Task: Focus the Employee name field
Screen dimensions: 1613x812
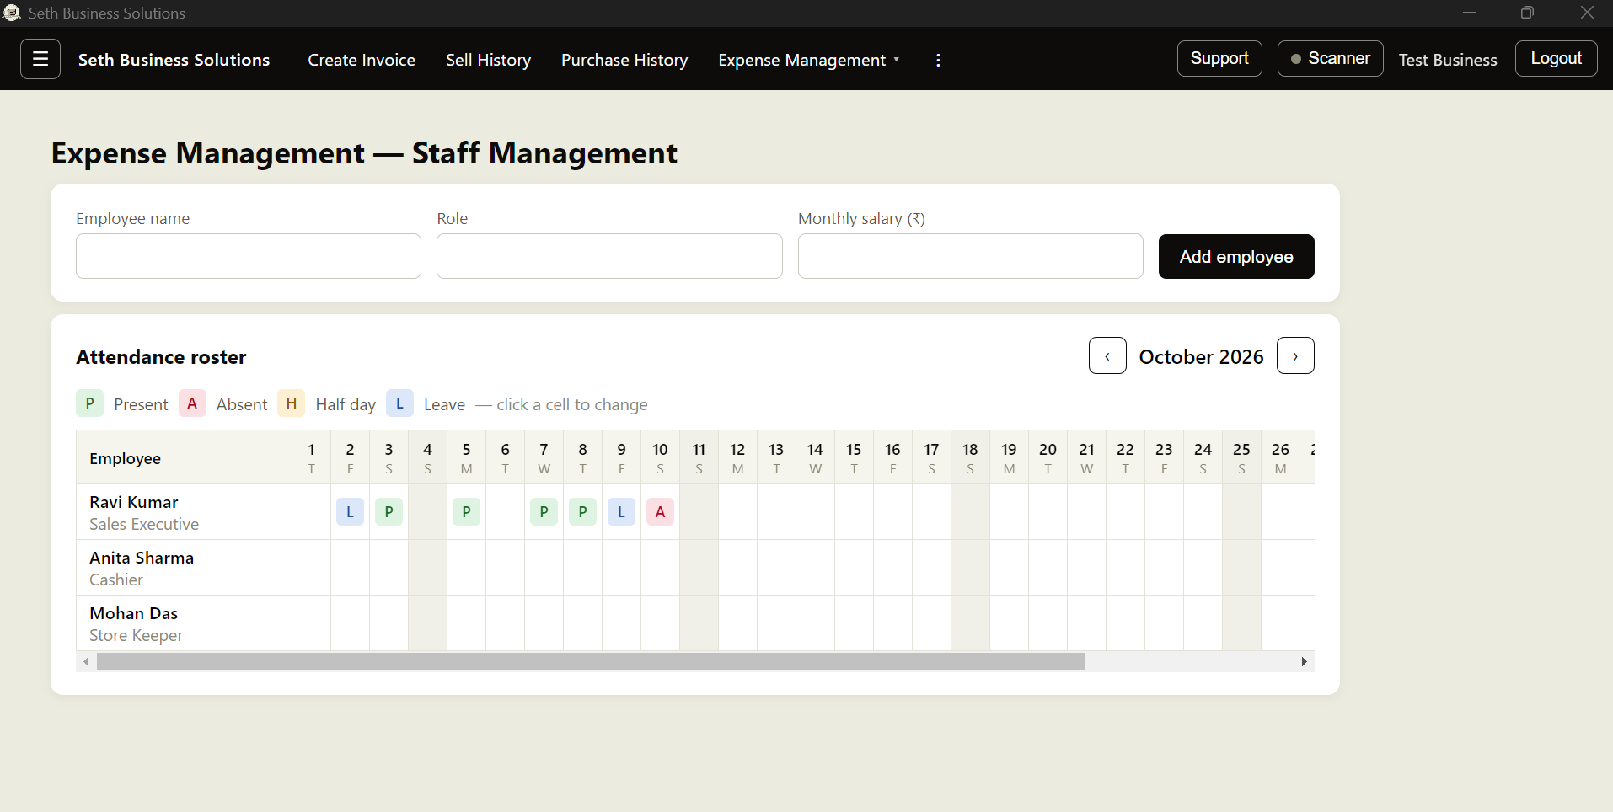Action: [x=249, y=256]
